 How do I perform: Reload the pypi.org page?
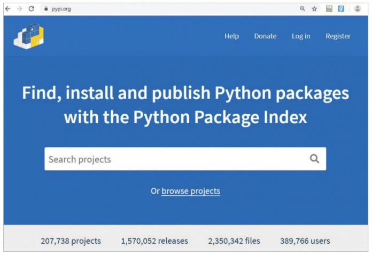[32, 9]
